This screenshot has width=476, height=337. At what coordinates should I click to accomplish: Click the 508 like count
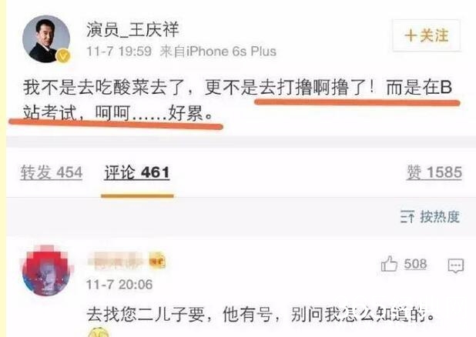tap(415, 264)
